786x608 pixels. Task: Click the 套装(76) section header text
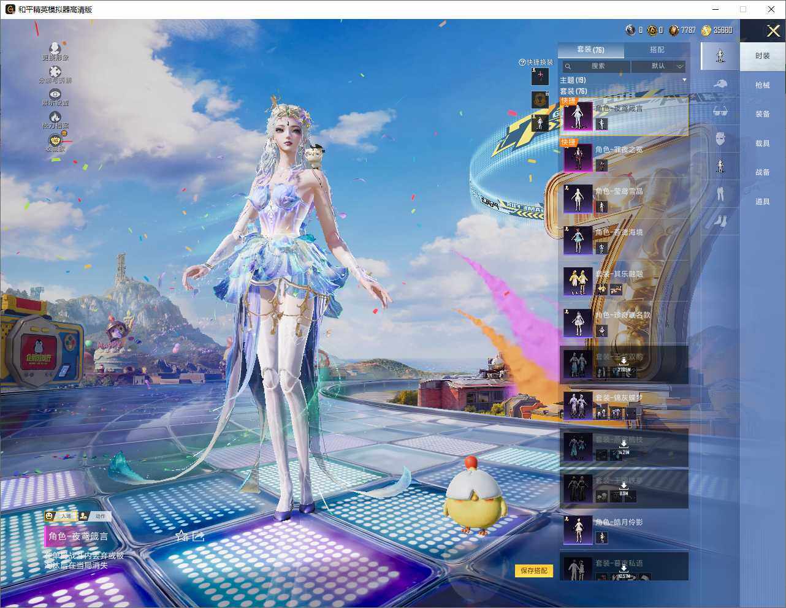coord(573,91)
